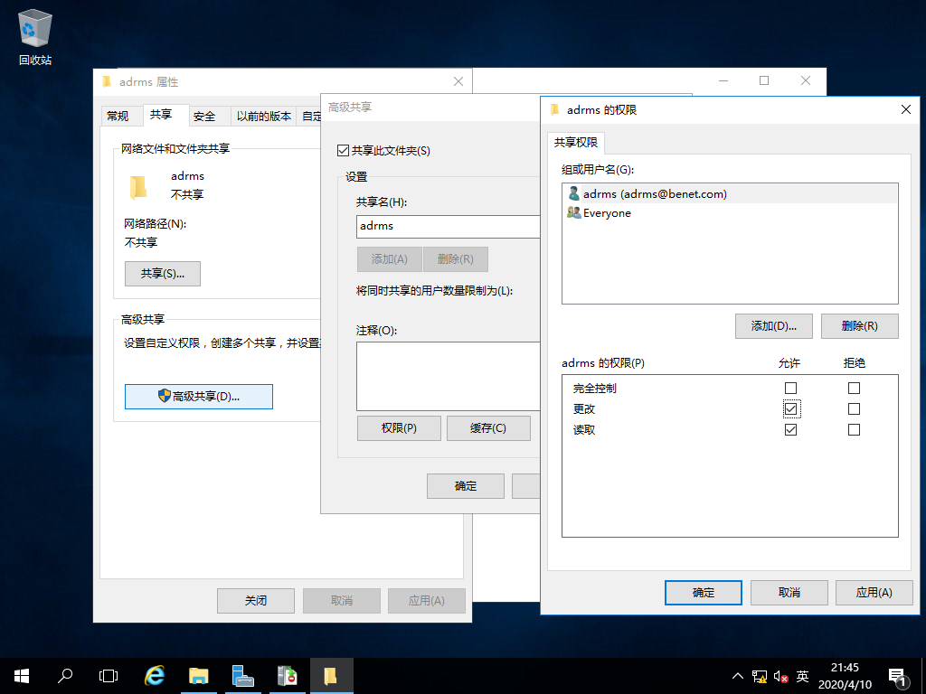Select adrms user icon in permissions list
Screen dimensions: 926x694
573,193
